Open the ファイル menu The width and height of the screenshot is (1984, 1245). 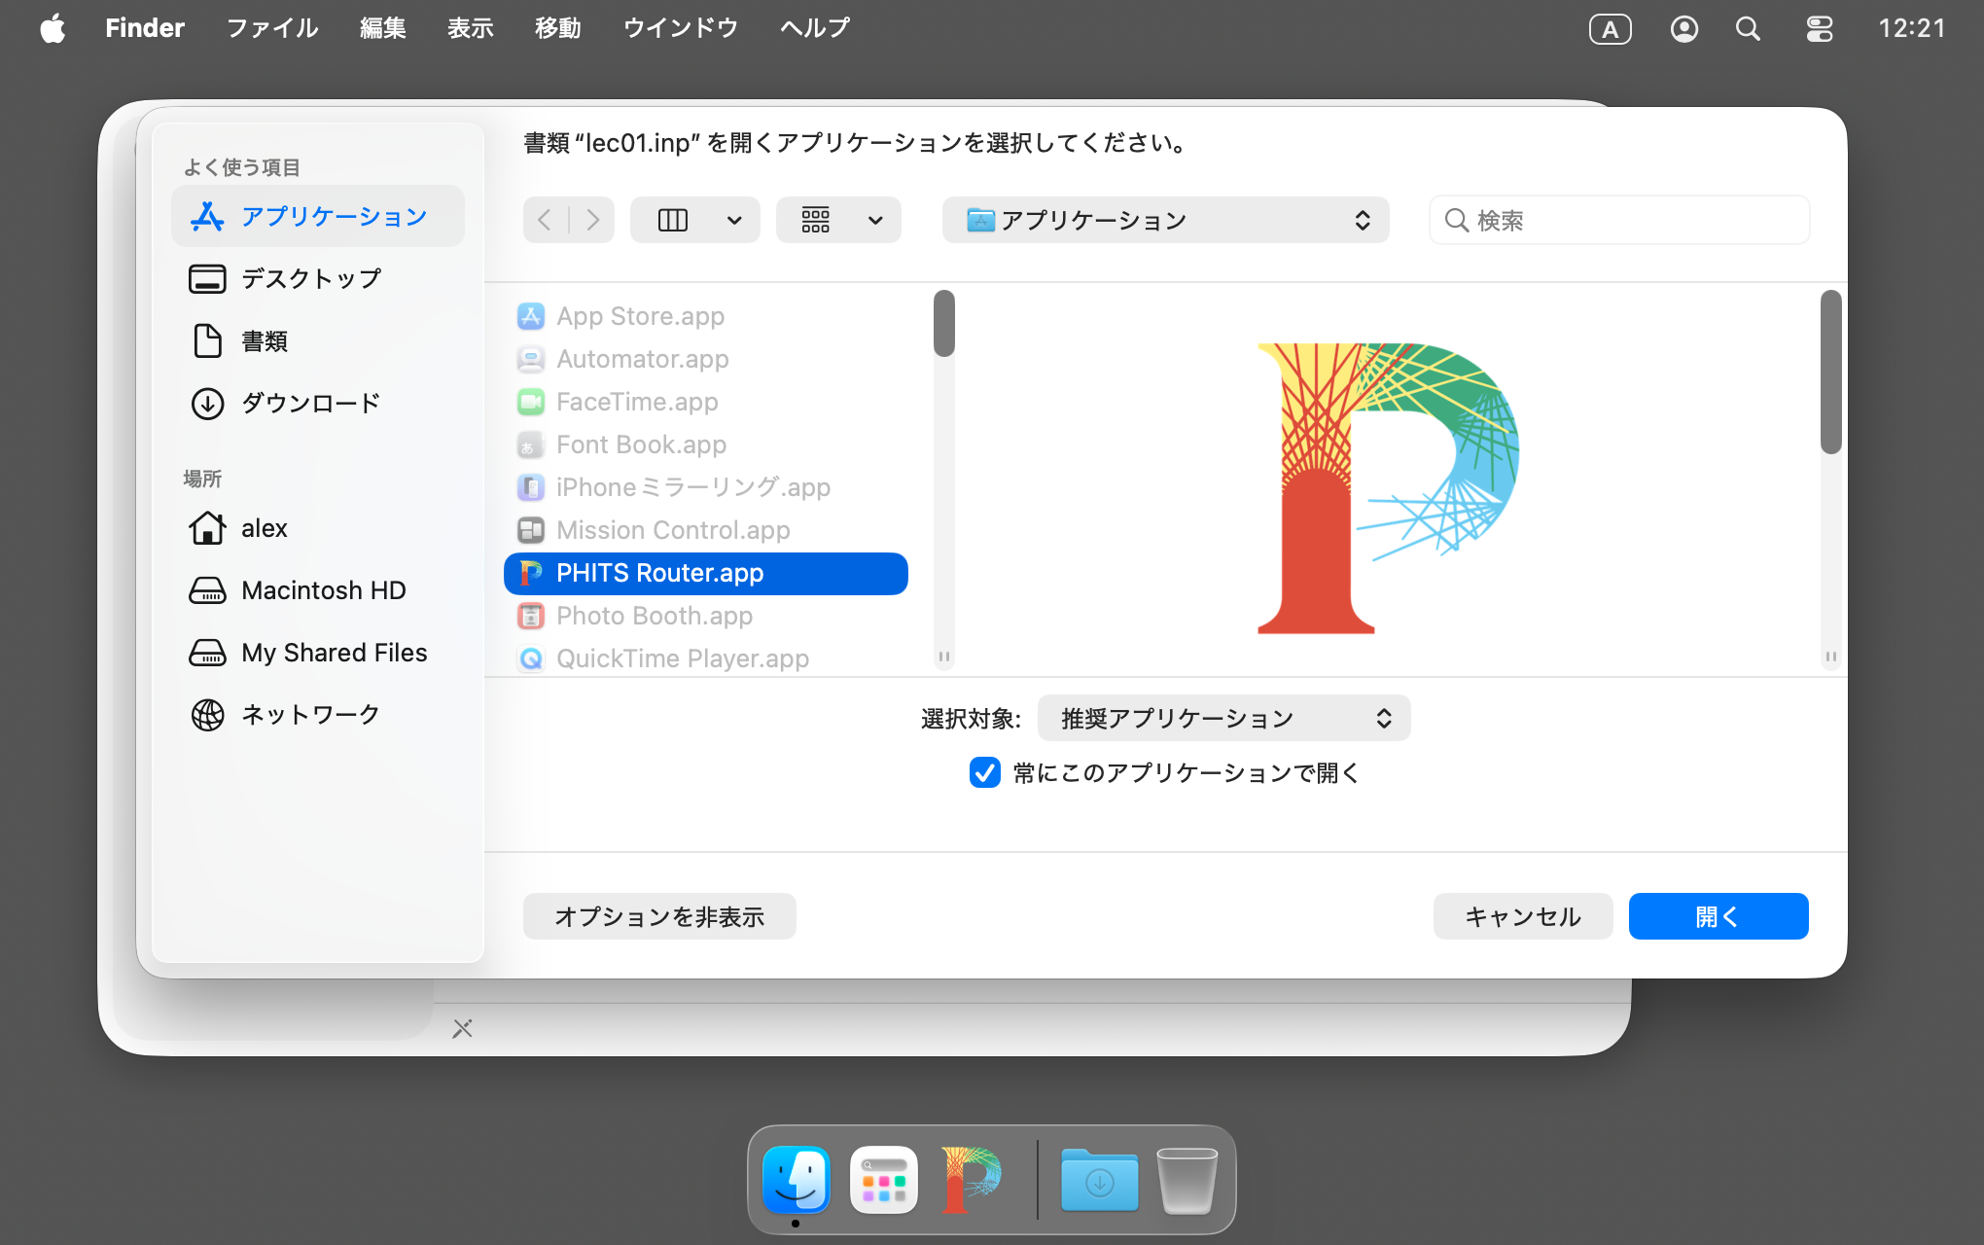coord(272,28)
